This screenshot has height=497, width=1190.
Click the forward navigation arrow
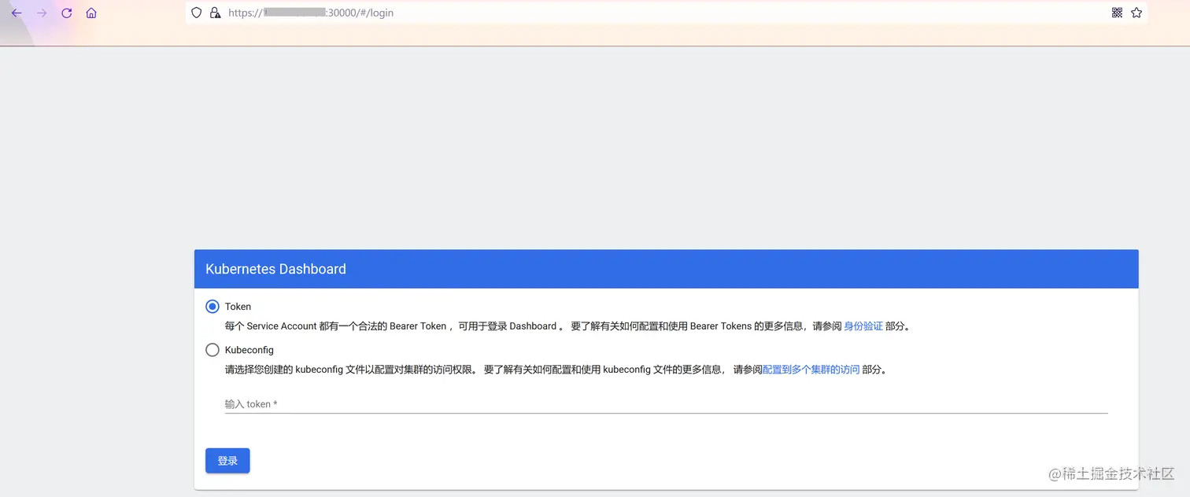coord(42,13)
